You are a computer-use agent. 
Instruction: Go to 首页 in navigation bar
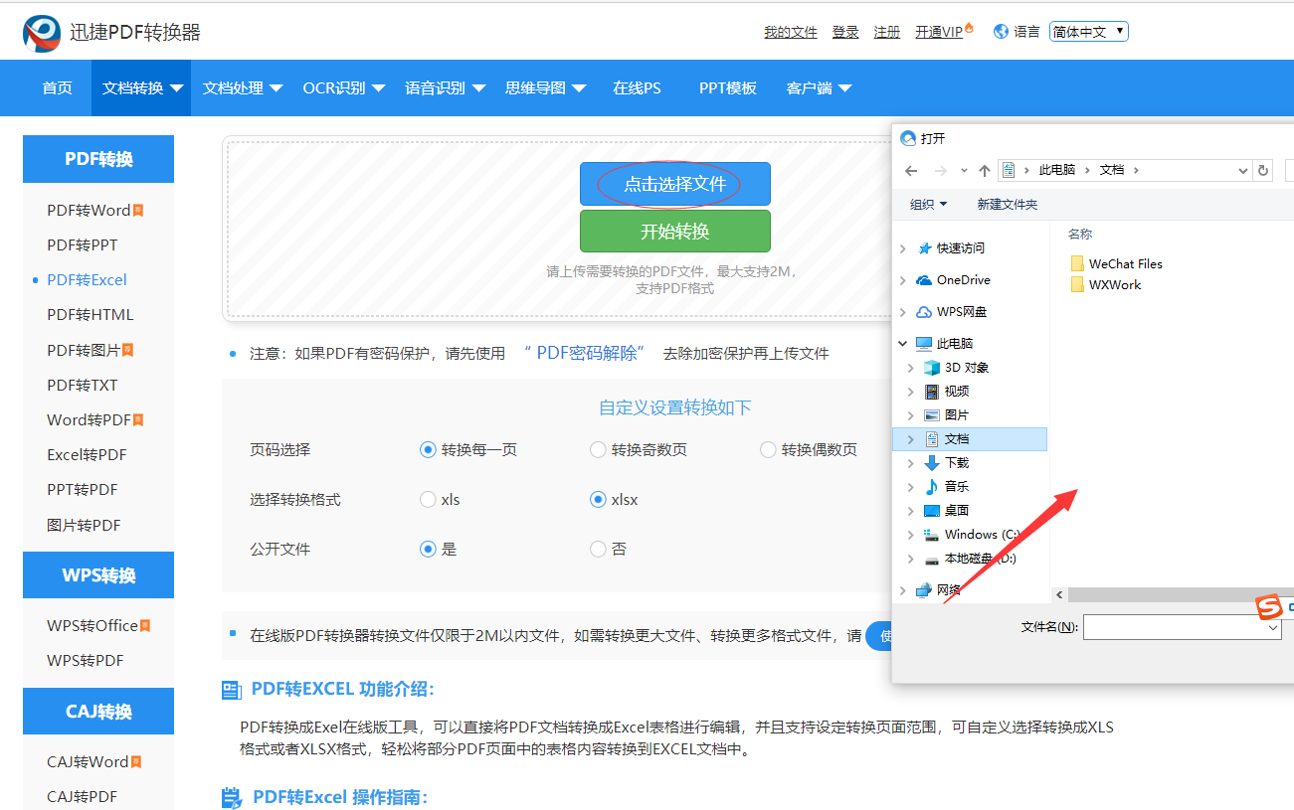point(57,87)
